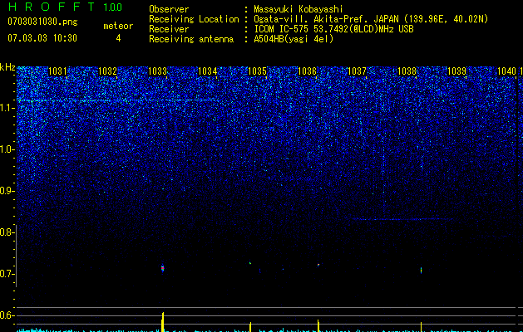Click the 1033 time axis label
Screen dimensions: 523x332
click(x=157, y=71)
